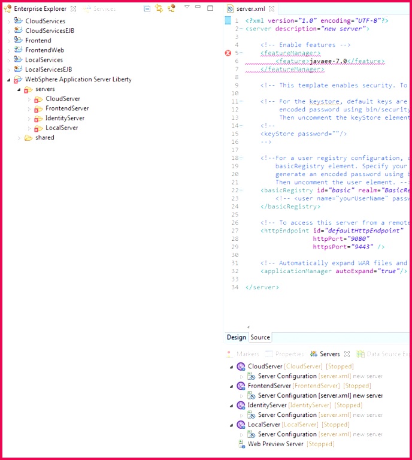Click the Server Configuration icon under CloudServer
Screen dimensions: 412x460
[252, 376]
